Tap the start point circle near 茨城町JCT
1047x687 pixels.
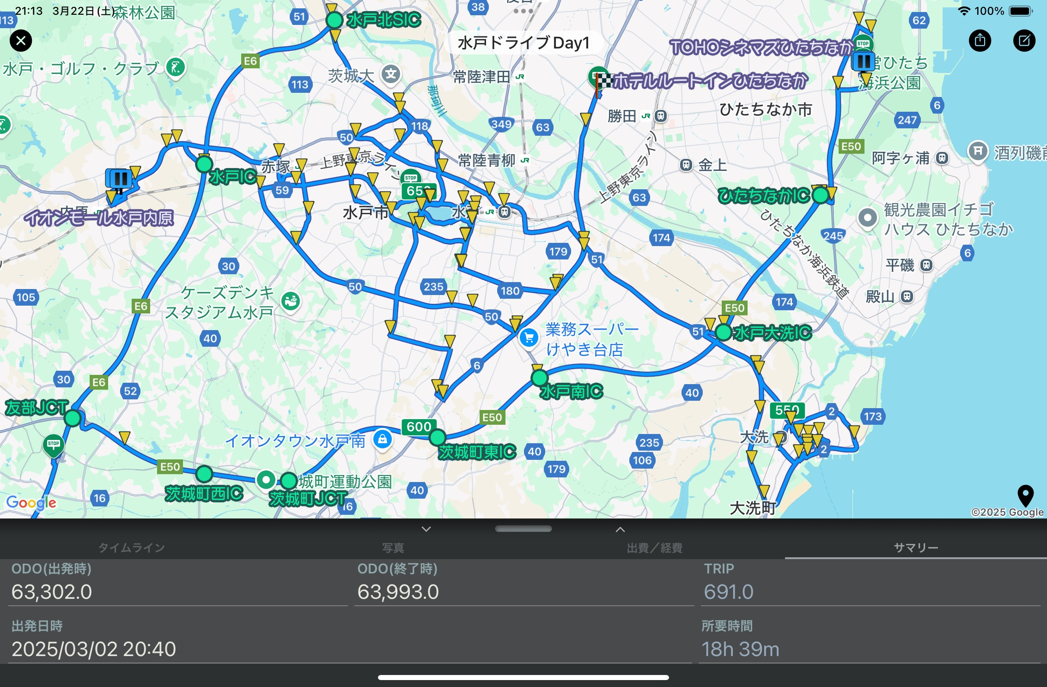click(x=266, y=480)
